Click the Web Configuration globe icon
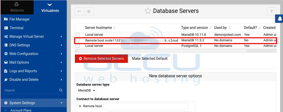The height and width of the screenshot is (112, 283). pyautogui.click(x=6, y=54)
